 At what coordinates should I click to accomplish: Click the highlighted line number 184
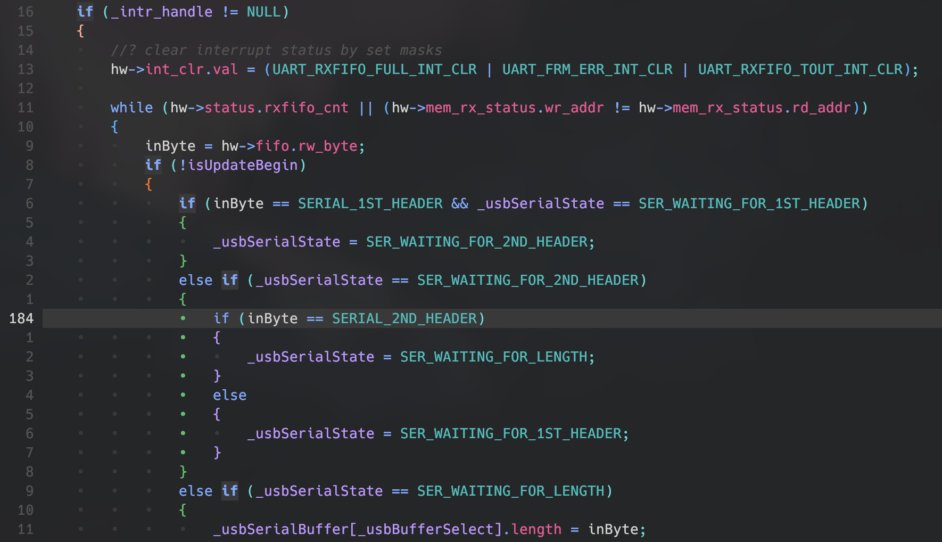[x=22, y=318]
